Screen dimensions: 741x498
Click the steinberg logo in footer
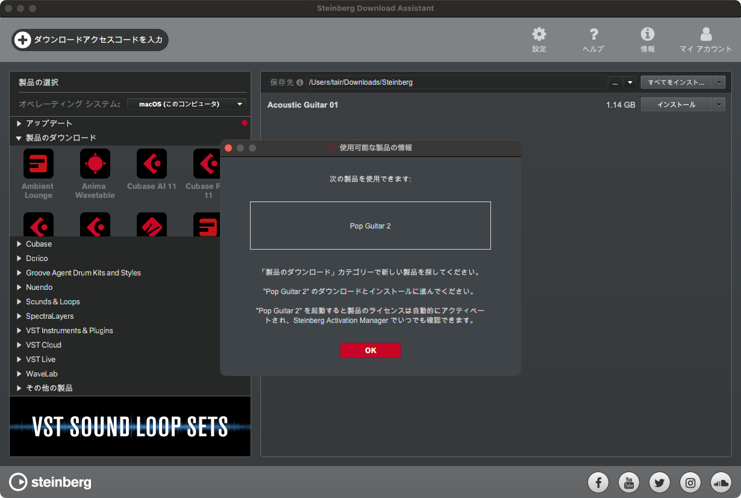coord(51,482)
